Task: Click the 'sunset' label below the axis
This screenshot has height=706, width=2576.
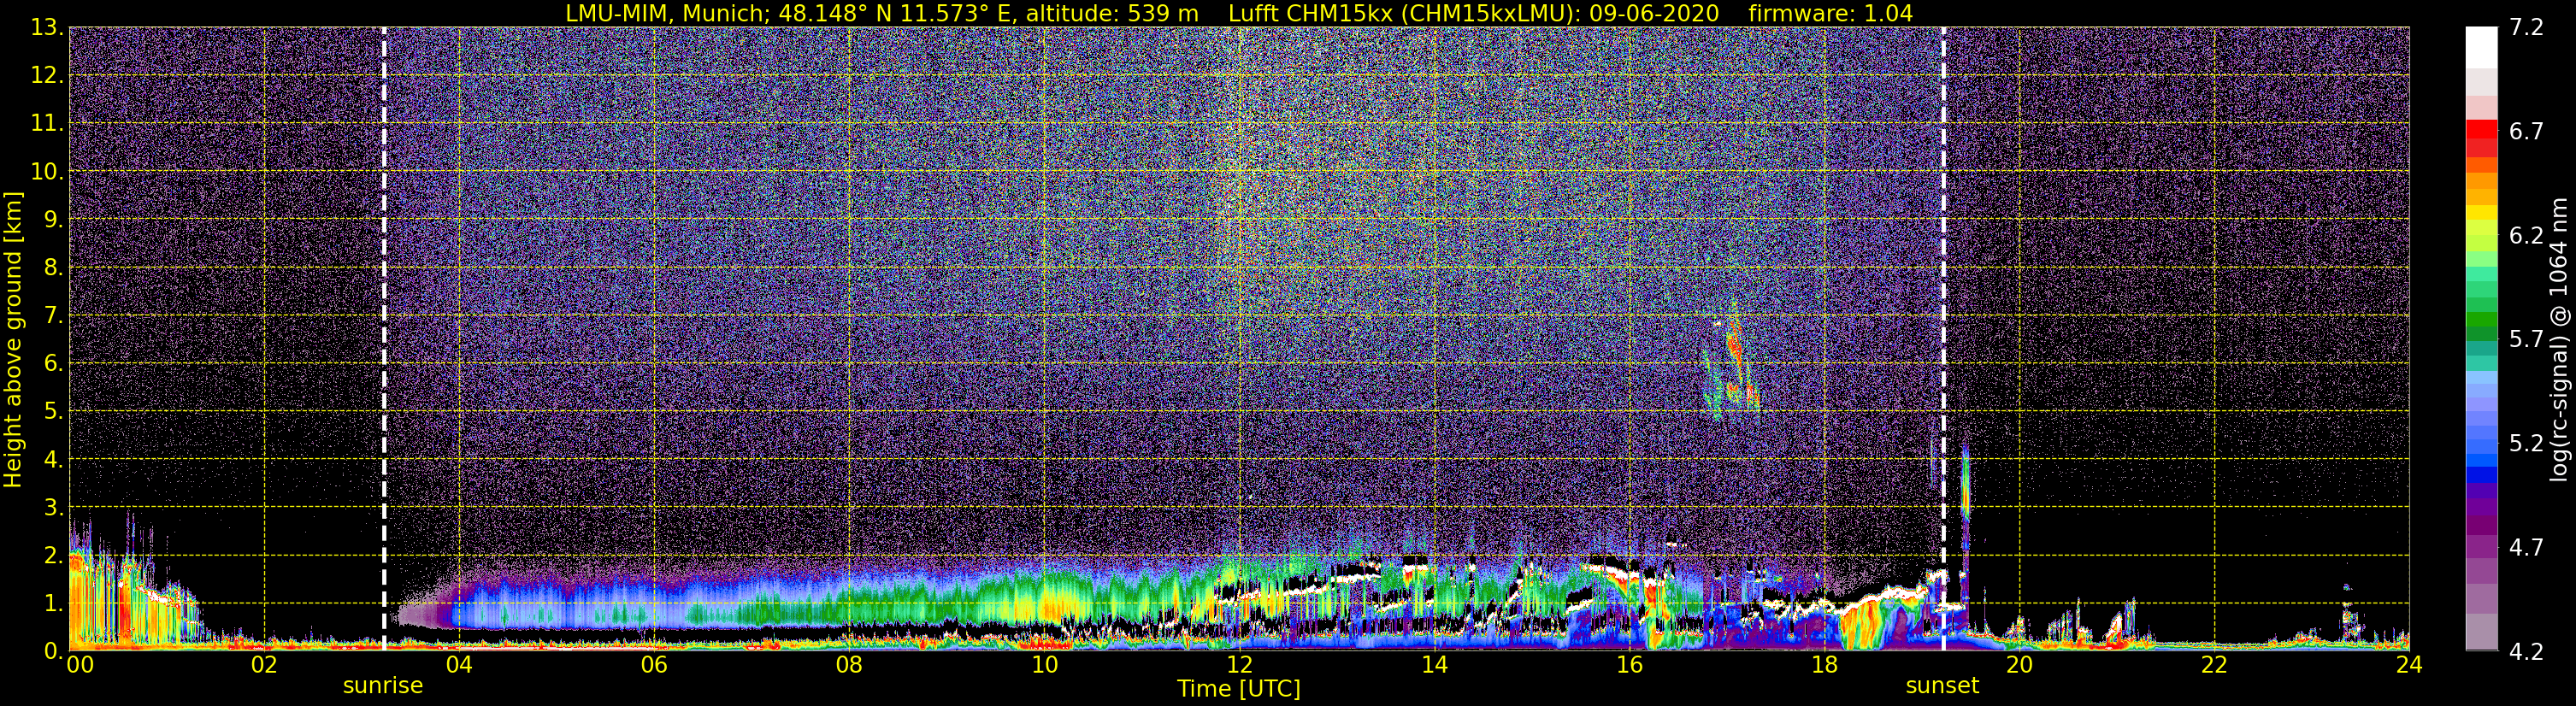Action: tap(1942, 686)
